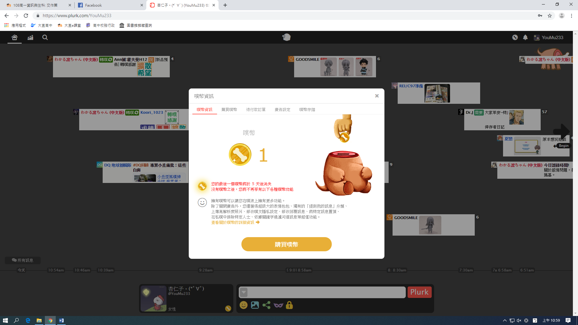
Task: Open the friends icon in navbar
Action: coord(30,37)
